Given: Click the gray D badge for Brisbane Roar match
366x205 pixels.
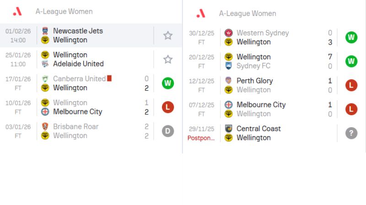Looking at the screenshot, I should [x=168, y=131].
